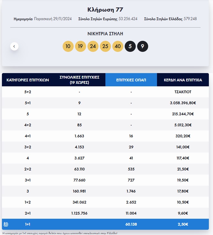This screenshot has height=235, width=213.
Task: Click the draw date Παρασκευή 29/11/2024
Action: point(53,19)
